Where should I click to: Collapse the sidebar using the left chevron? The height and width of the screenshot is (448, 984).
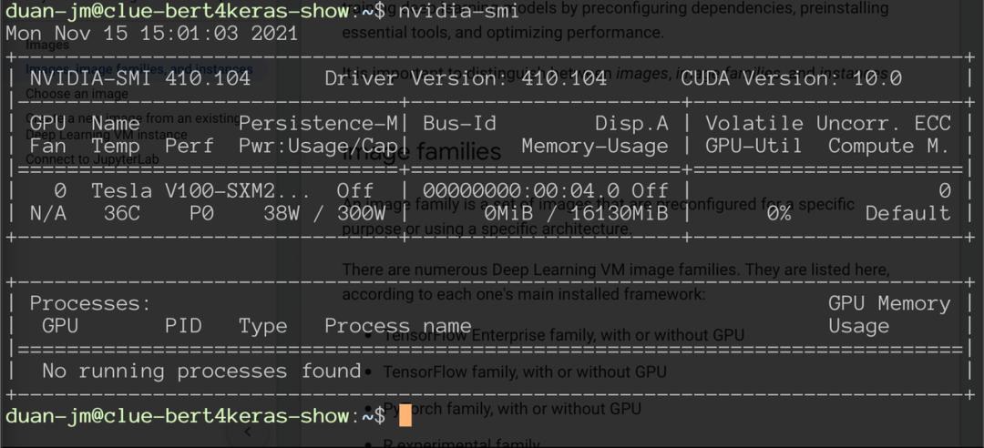[x=247, y=433]
